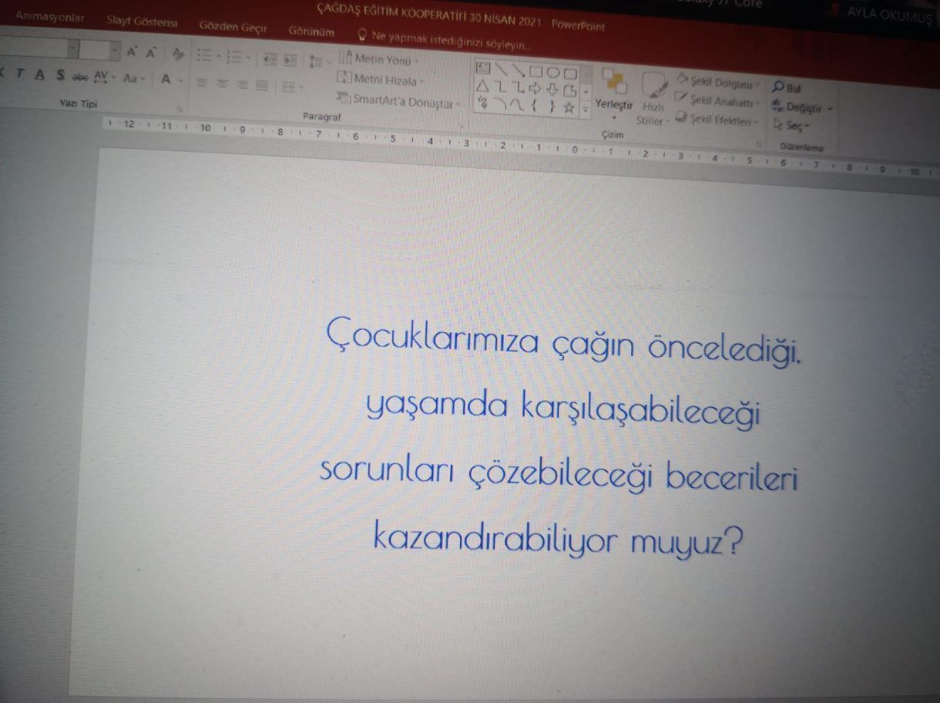The height and width of the screenshot is (703, 940).
Task: Insert a text box shape
Action: [484, 67]
